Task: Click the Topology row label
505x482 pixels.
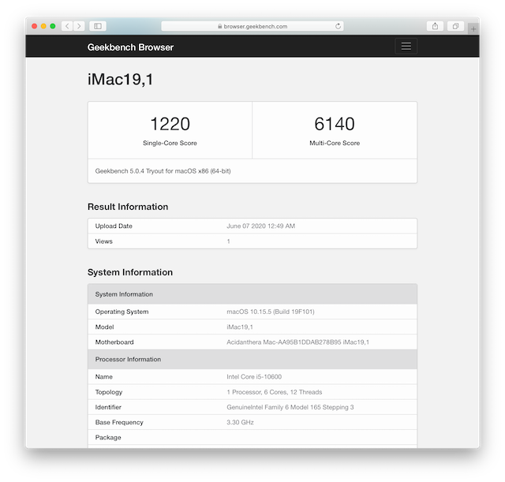Action: (x=109, y=392)
